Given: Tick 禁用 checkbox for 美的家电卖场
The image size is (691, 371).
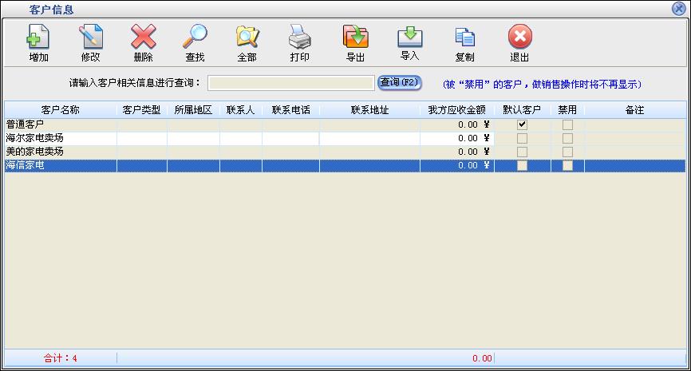Looking at the screenshot, I should coord(567,152).
